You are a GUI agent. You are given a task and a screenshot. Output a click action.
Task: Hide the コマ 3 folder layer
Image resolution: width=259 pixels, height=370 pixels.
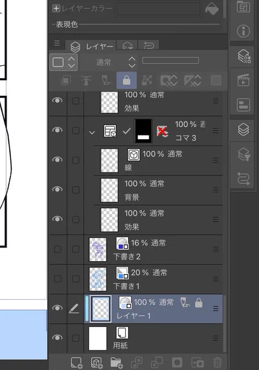coord(57,130)
